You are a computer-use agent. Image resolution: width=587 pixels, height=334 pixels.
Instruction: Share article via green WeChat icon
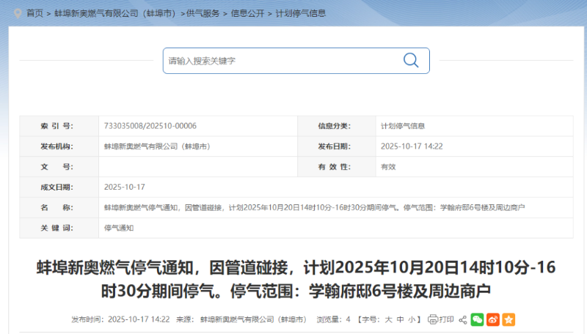477,319
